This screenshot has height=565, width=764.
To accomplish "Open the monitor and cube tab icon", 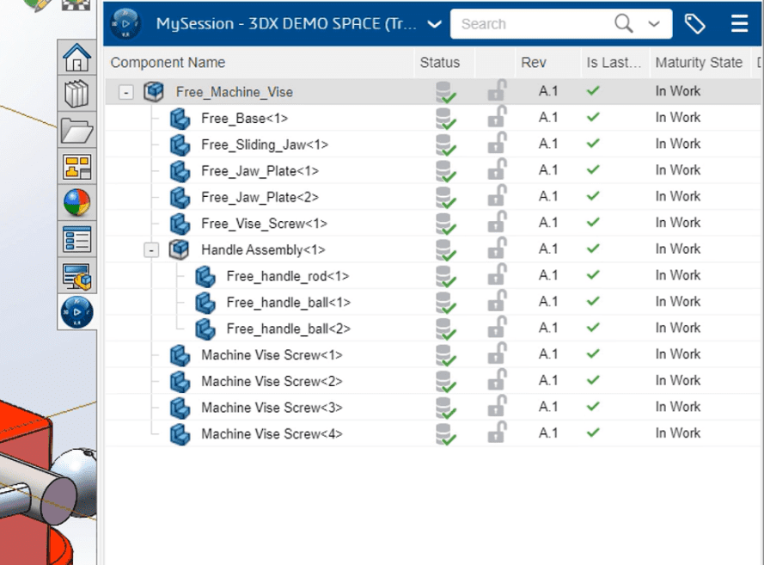I will [x=77, y=276].
